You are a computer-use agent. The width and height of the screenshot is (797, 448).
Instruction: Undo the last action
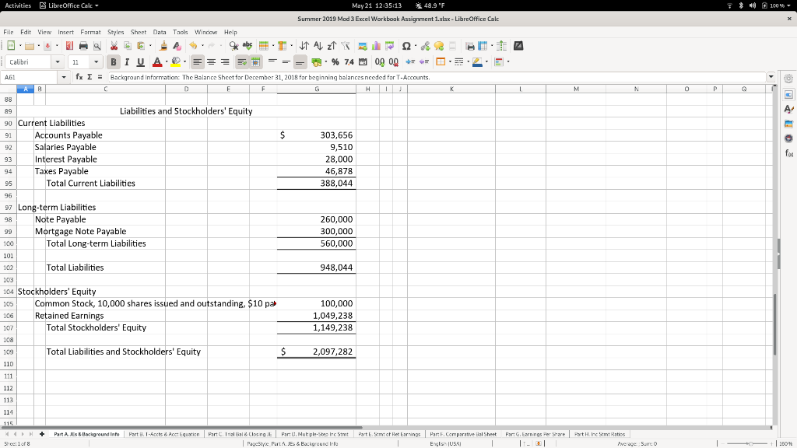pyautogui.click(x=193, y=46)
